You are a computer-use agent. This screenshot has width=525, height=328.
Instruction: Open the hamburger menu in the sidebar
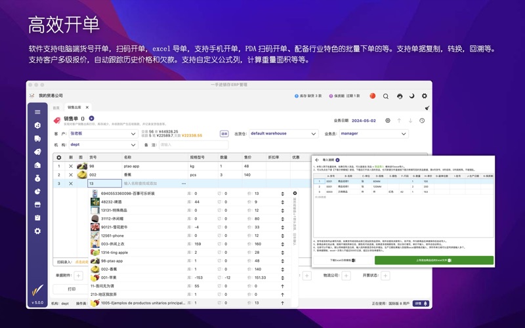37,112
